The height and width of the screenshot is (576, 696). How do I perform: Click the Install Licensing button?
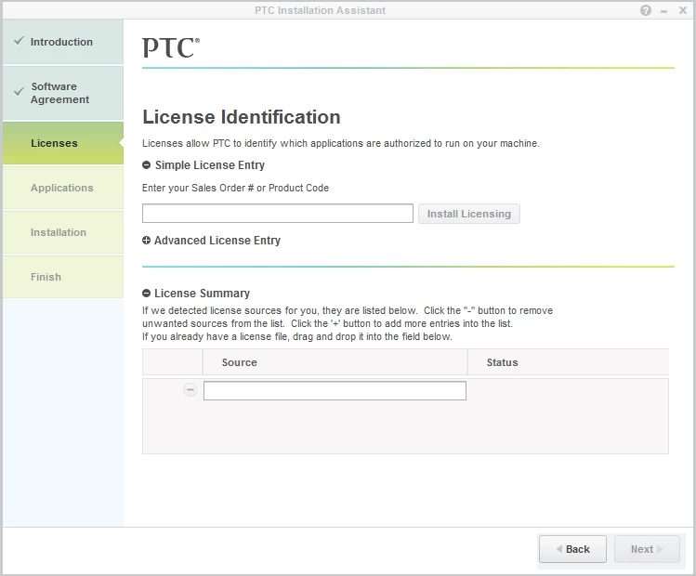[469, 214]
